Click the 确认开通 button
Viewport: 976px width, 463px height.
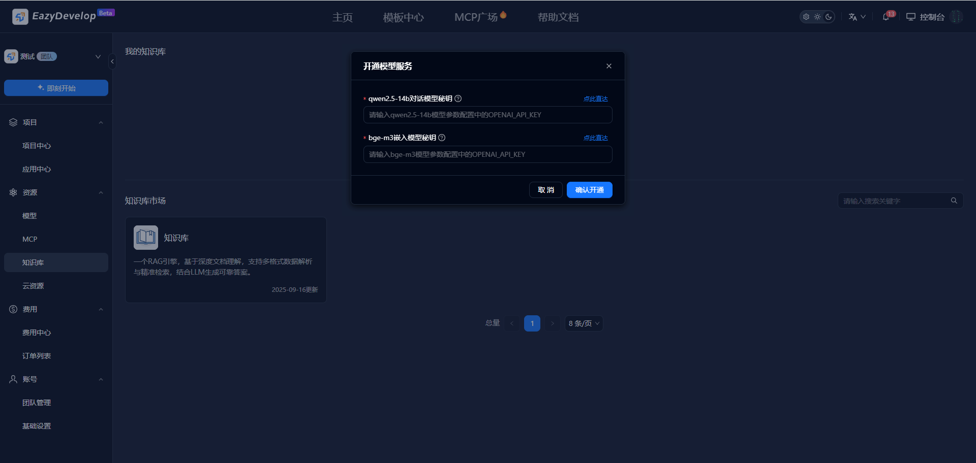589,190
